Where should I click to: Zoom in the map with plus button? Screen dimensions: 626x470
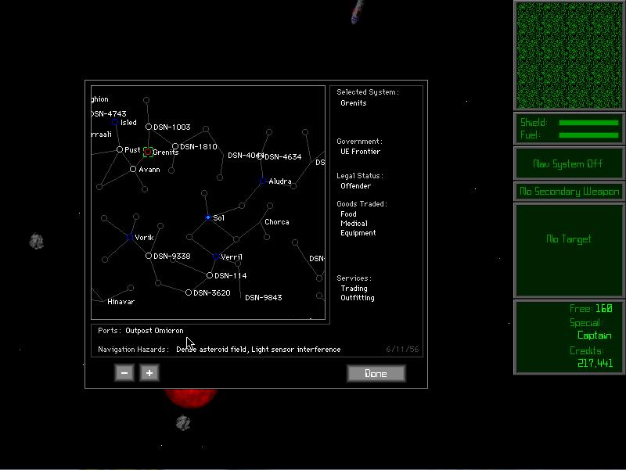point(149,373)
